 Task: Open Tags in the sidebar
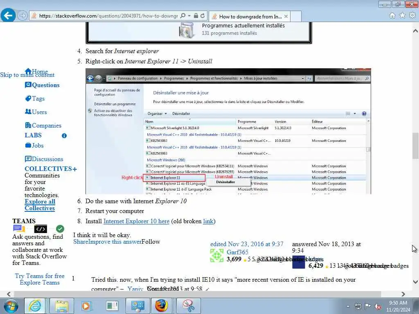tap(35, 99)
